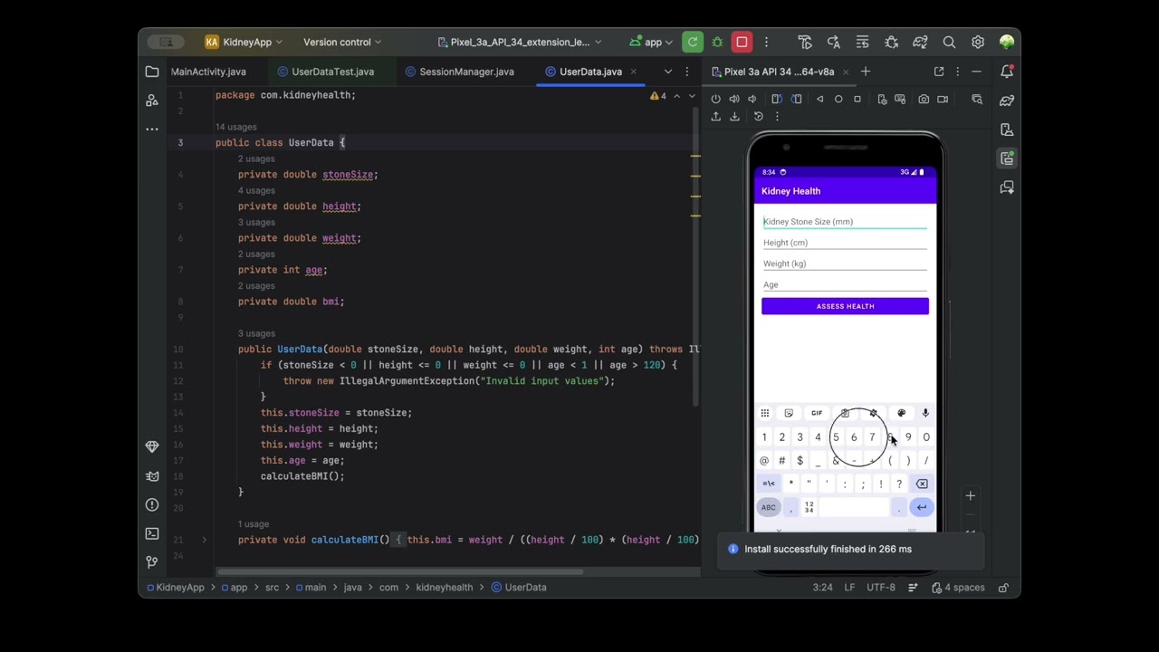The height and width of the screenshot is (652, 1159).
Task: Expand folded calculateBMI method at line 21
Action: 204,540
